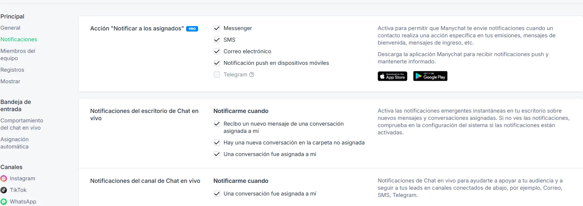The height and width of the screenshot is (206, 583).
Task: Uncheck new message from assigned conversation
Action: point(217,124)
